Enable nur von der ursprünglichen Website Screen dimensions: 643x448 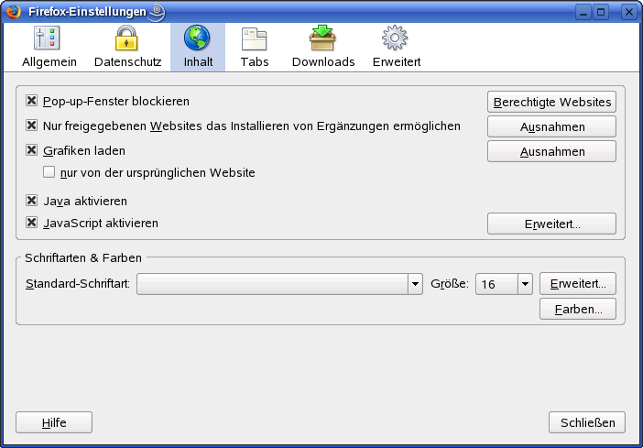[49, 172]
